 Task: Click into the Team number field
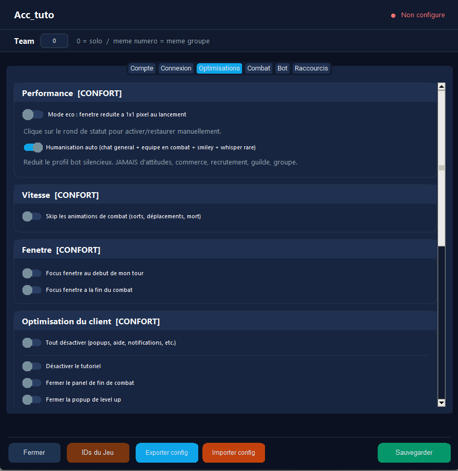click(54, 41)
